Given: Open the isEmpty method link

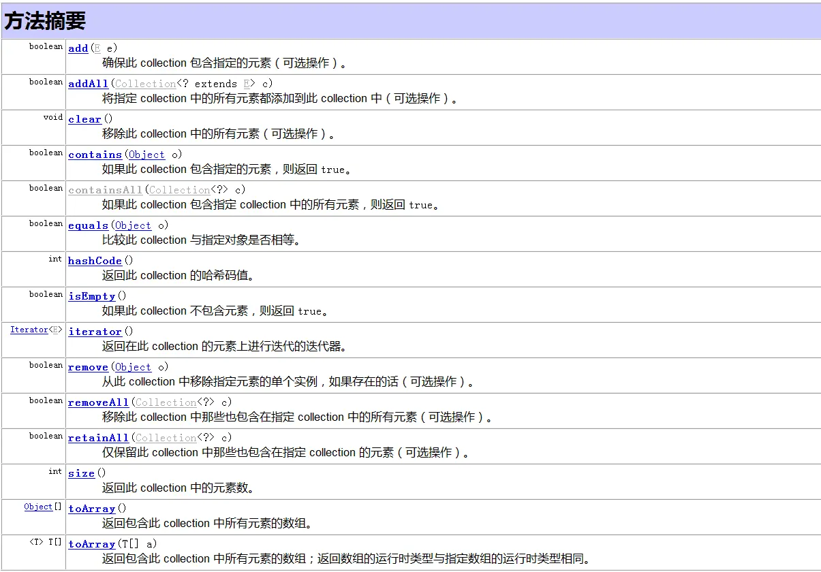Looking at the screenshot, I should [x=92, y=296].
